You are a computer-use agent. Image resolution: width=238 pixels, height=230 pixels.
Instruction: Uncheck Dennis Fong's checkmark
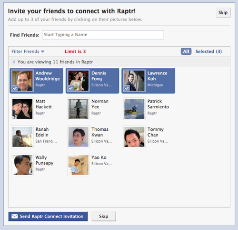[x=71, y=88]
